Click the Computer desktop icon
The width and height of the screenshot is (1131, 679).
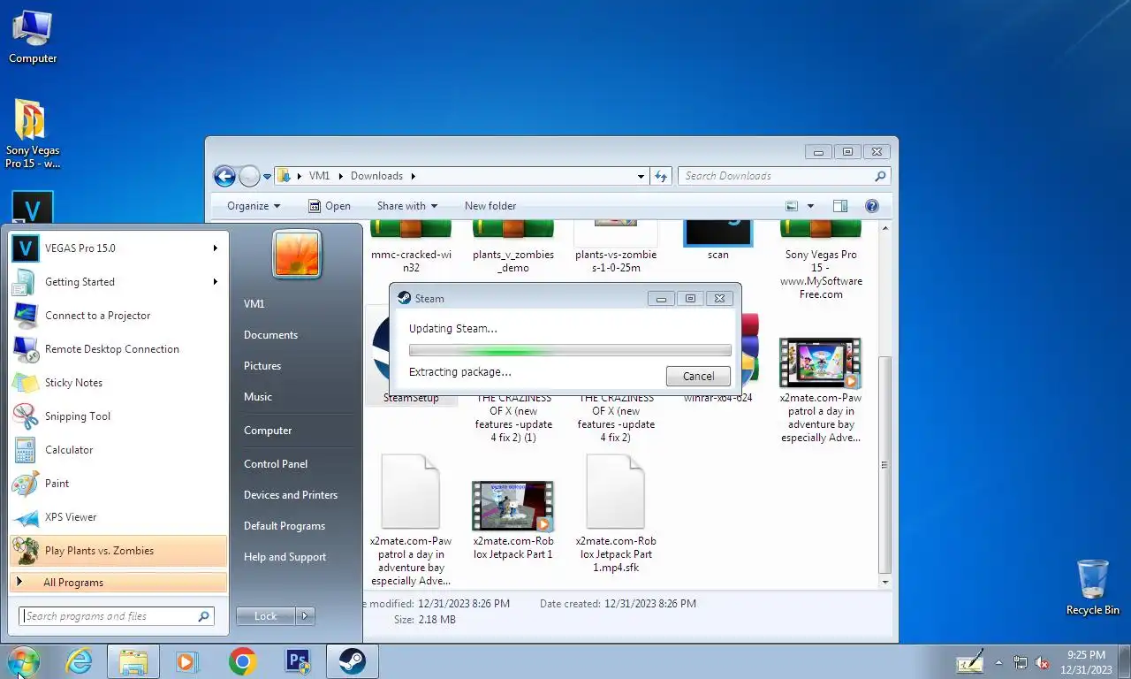[x=33, y=37]
